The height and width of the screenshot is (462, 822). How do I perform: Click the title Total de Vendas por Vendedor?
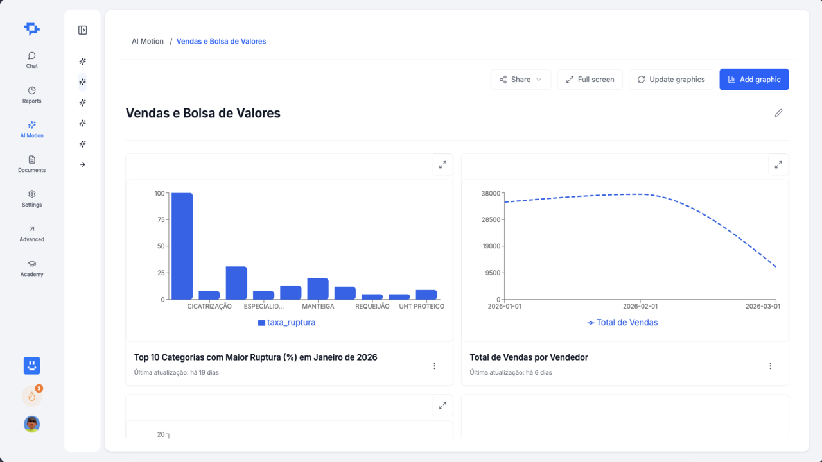[529, 357]
